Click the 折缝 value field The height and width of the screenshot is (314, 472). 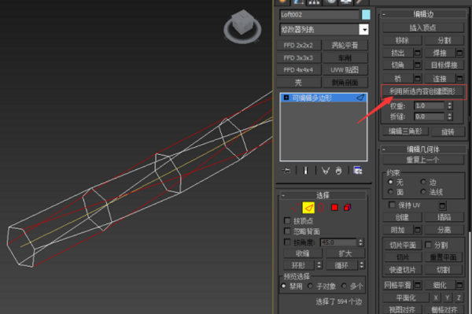point(429,116)
